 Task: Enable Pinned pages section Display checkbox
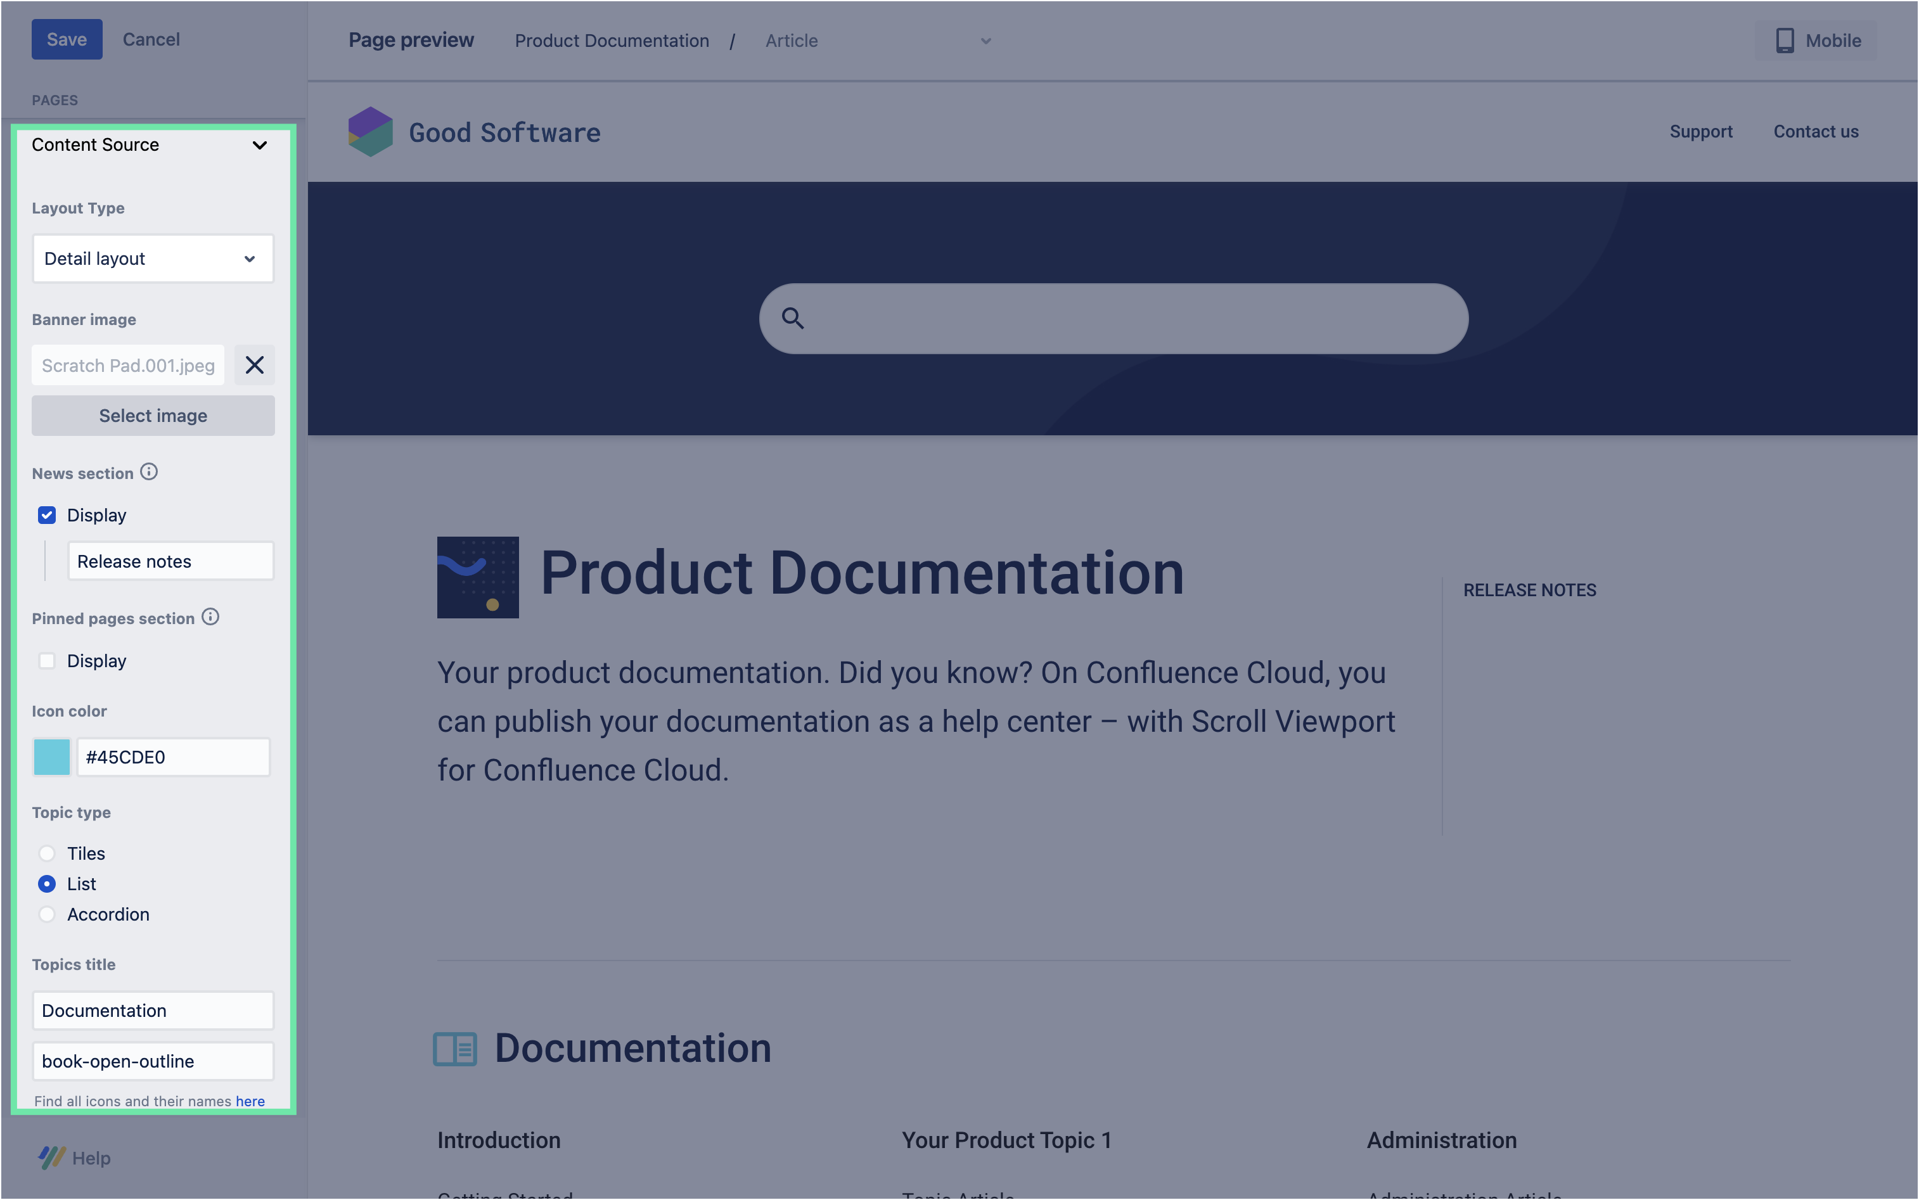(47, 661)
